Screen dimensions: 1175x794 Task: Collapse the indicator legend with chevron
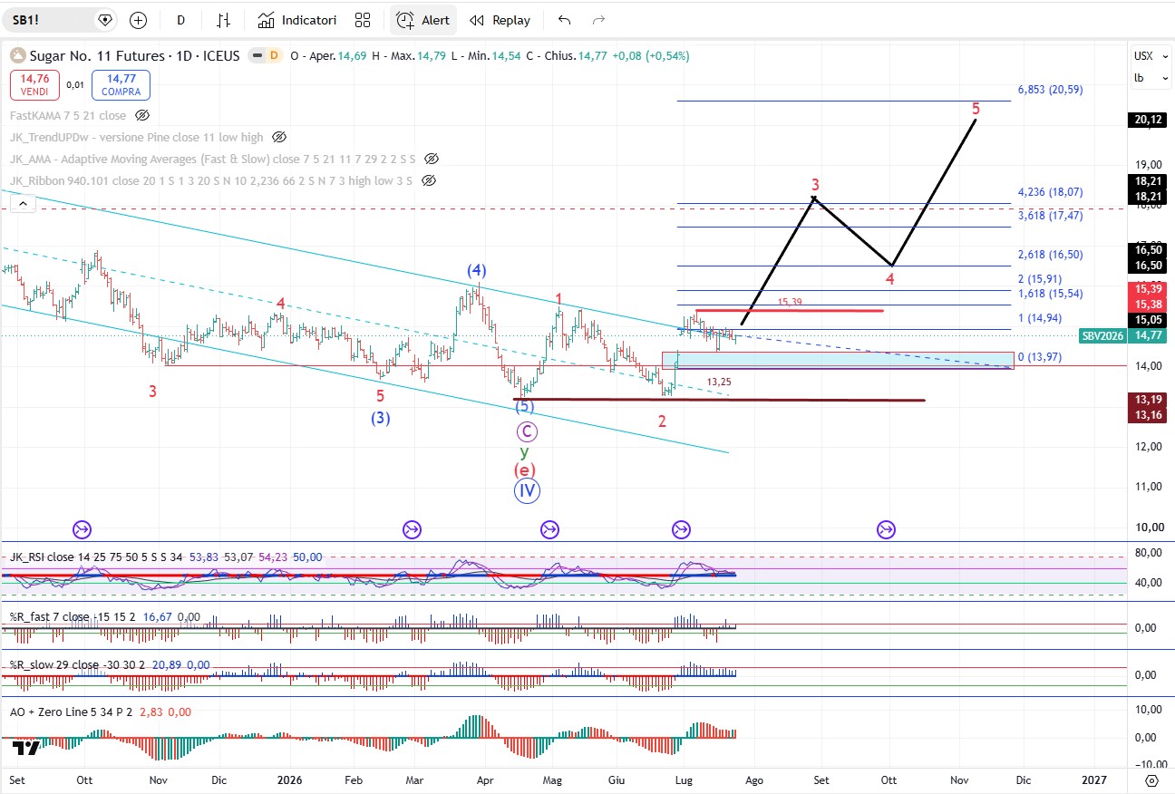pos(24,205)
